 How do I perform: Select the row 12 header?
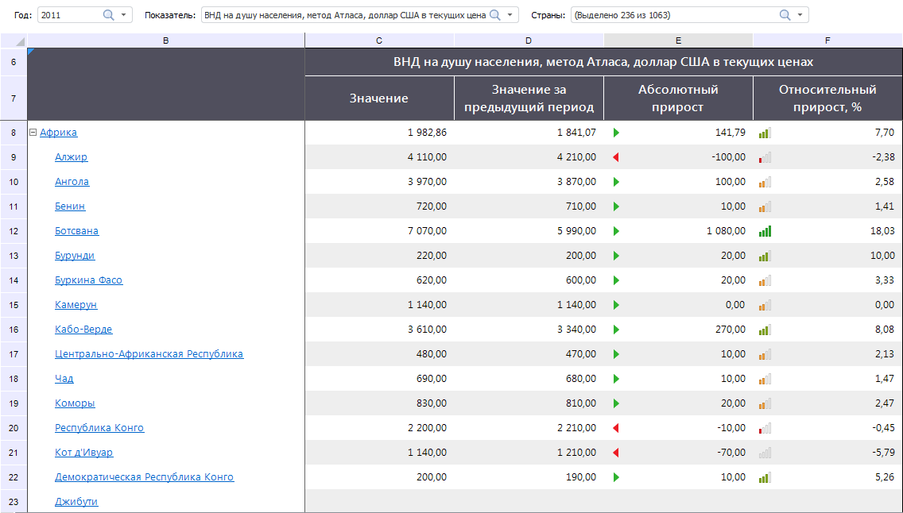point(14,231)
